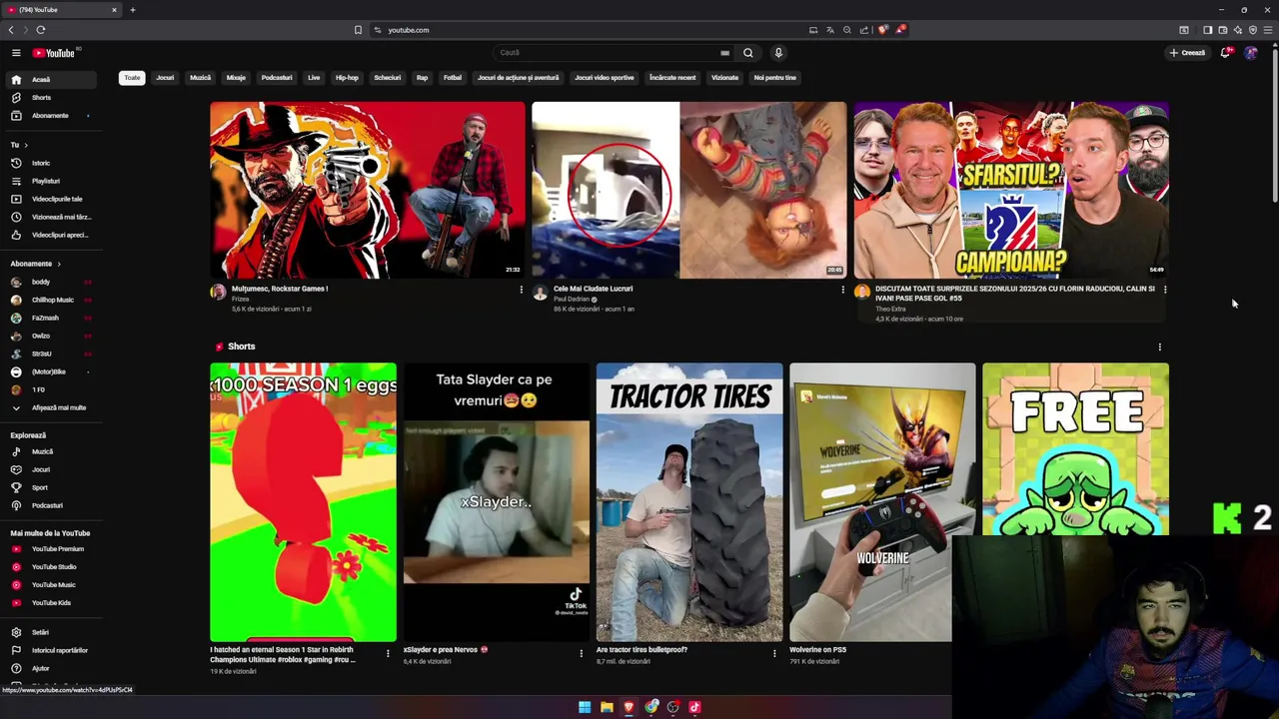This screenshot has height=719, width=1279.
Task: Click the browser address bar URL
Action: (x=409, y=30)
